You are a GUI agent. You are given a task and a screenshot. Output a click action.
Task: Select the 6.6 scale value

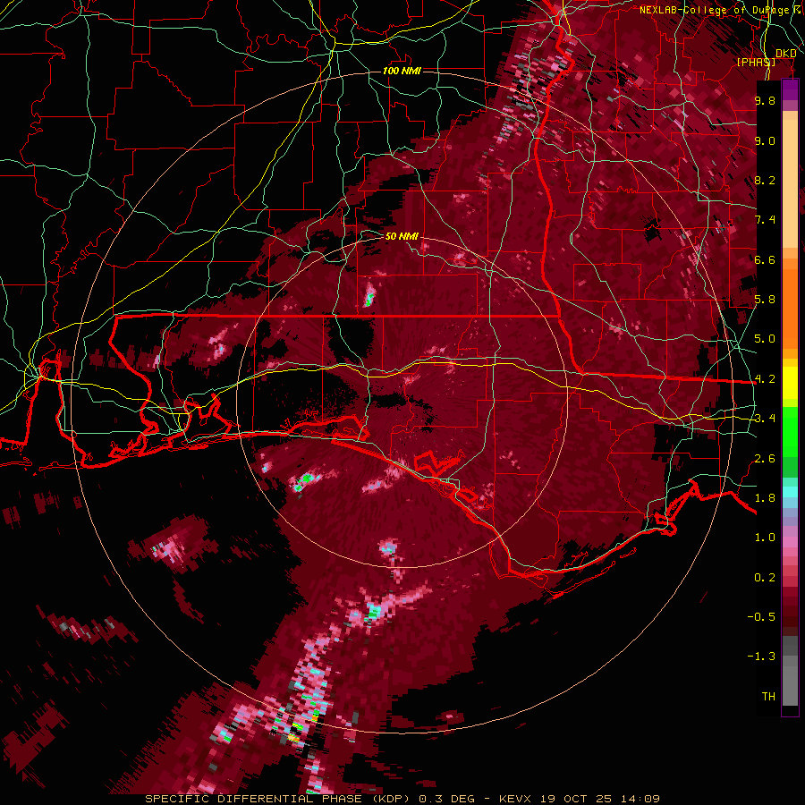[x=765, y=259]
